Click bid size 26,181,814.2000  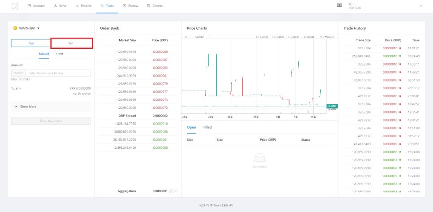[125, 140]
